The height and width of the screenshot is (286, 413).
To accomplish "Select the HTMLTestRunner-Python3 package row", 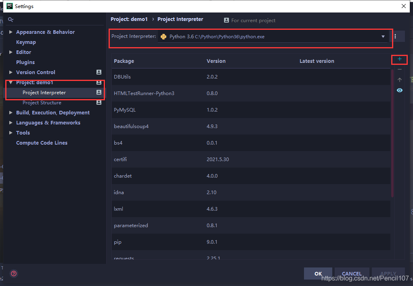I will tap(251, 93).
